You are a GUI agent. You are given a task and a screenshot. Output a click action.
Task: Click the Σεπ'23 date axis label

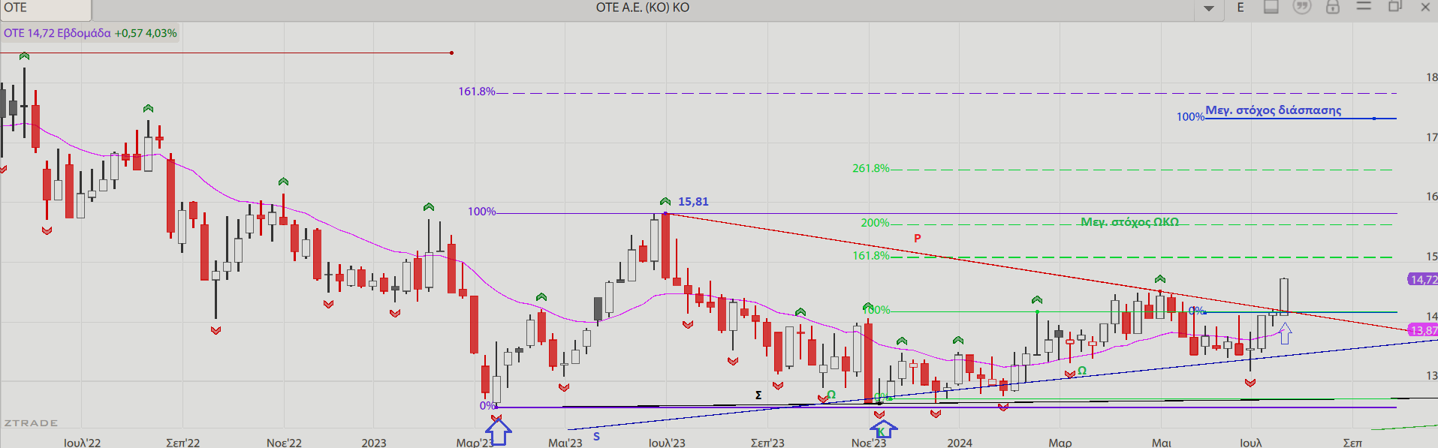(767, 443)
